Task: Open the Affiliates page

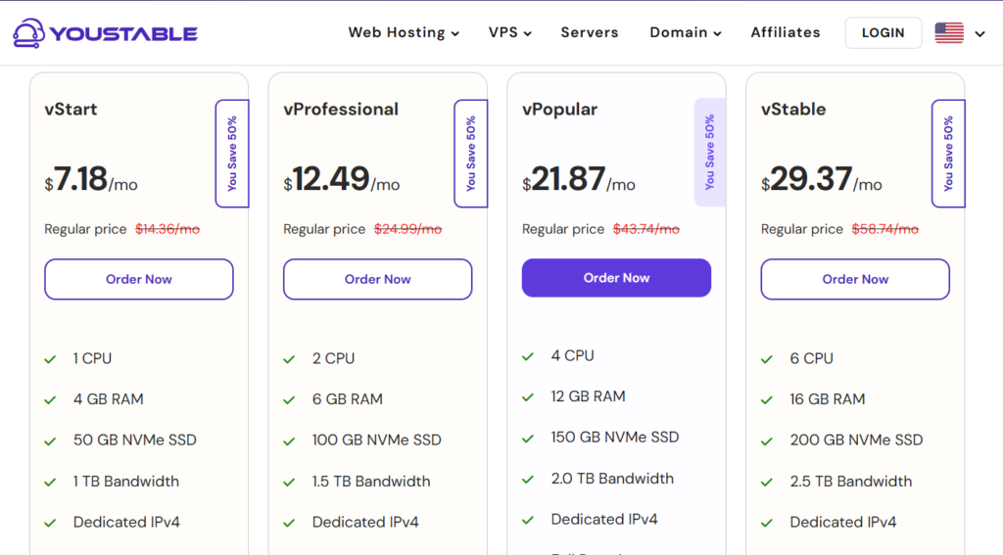Action: tap(785, 32)
